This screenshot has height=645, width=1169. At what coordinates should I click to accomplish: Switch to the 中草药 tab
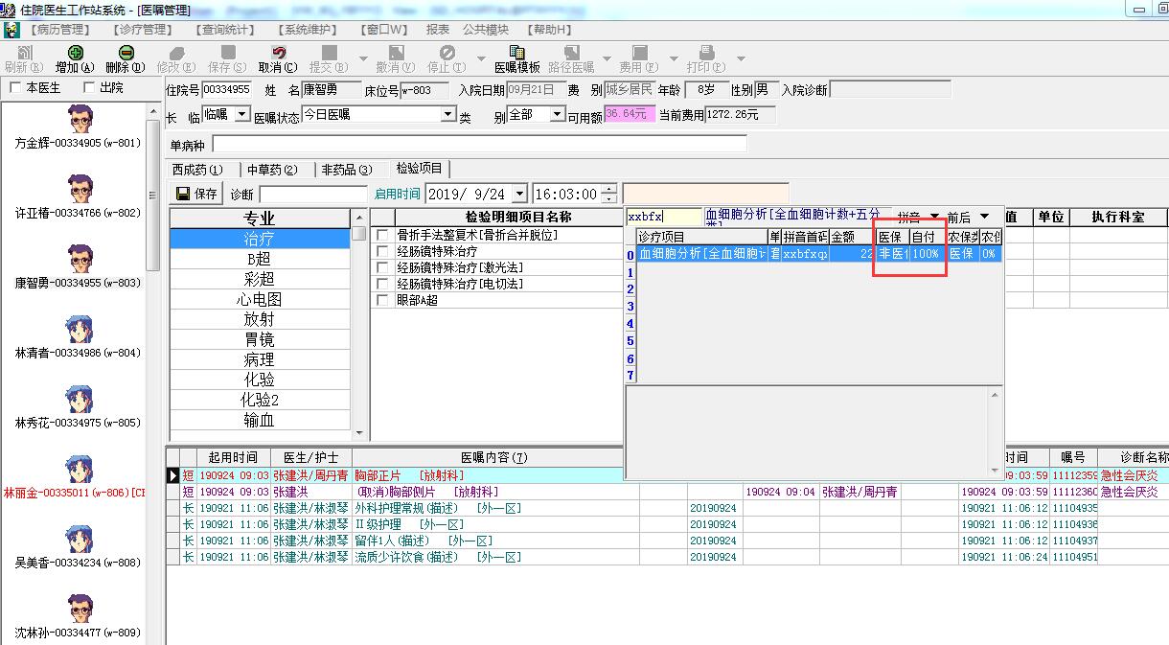pyautogui.click(x=272, y=170)
